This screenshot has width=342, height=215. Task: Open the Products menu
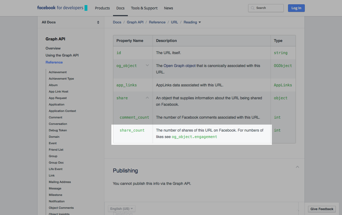tap(102, 8)
